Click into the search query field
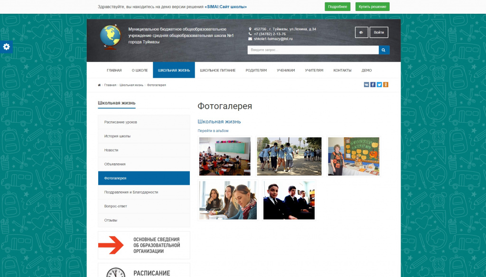Screen dimensions: 486x277 313,50
